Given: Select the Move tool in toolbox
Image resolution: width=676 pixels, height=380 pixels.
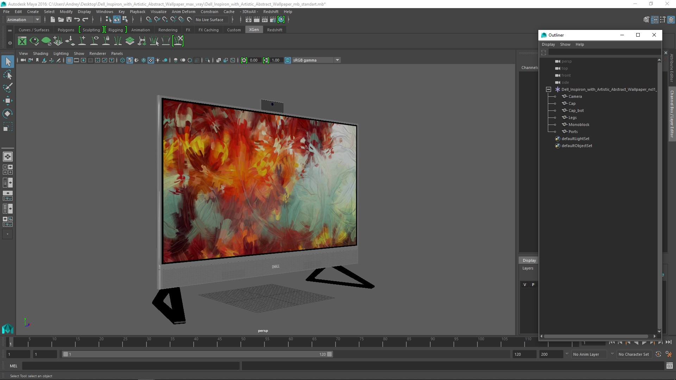Looking at the screenshot, I should click(x=8, y=101).
